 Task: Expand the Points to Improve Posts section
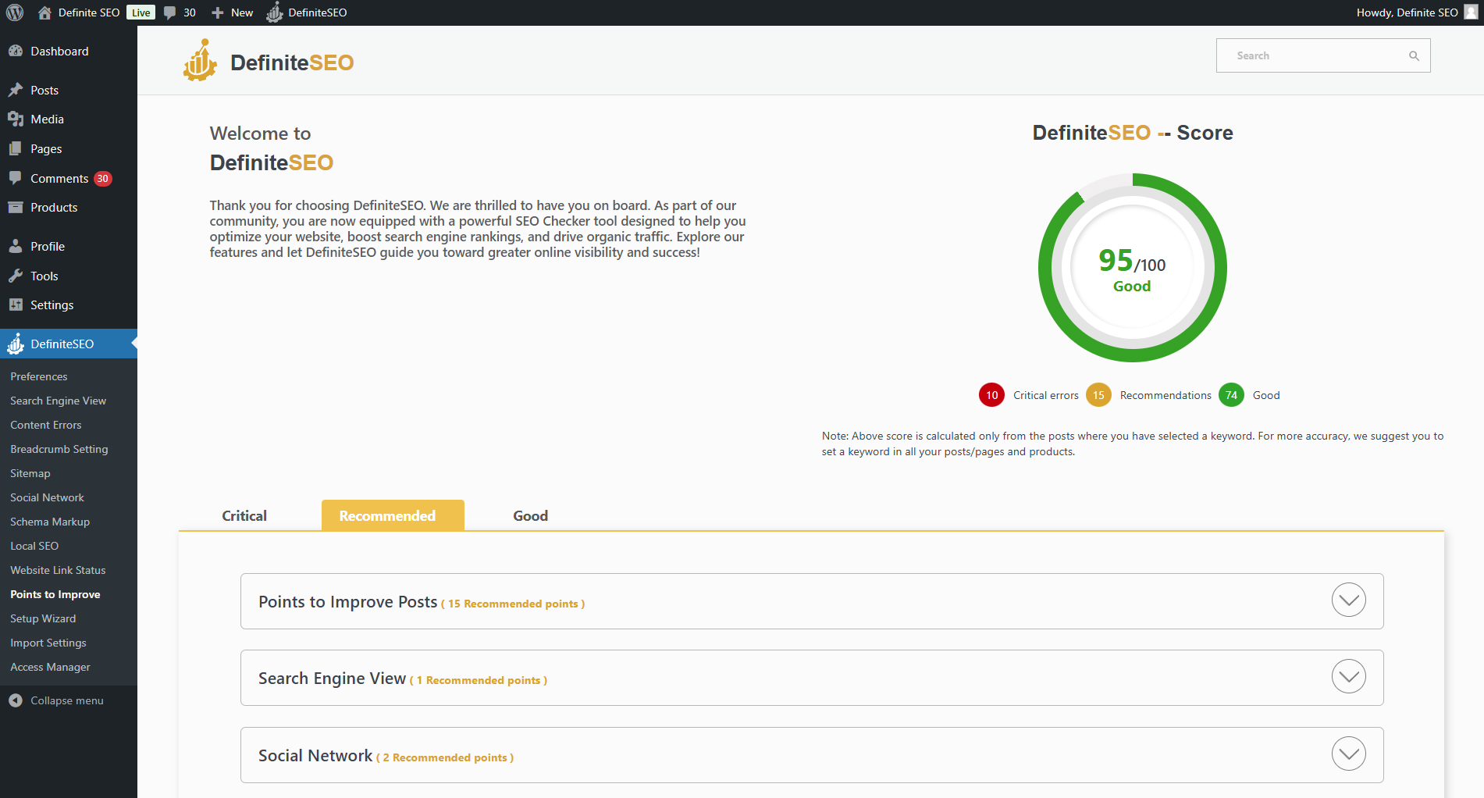[x=1348, y=600]
